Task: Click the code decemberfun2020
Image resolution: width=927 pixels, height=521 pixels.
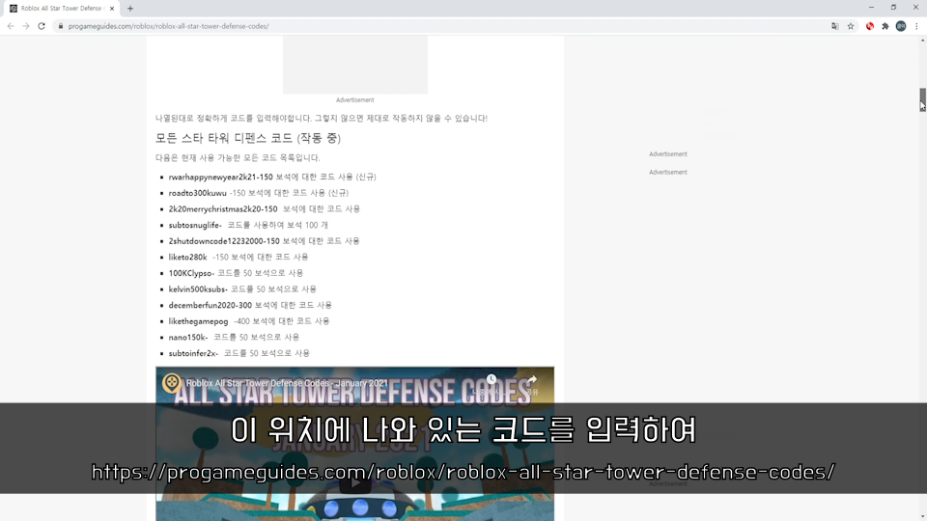Action: click(202, 304)
